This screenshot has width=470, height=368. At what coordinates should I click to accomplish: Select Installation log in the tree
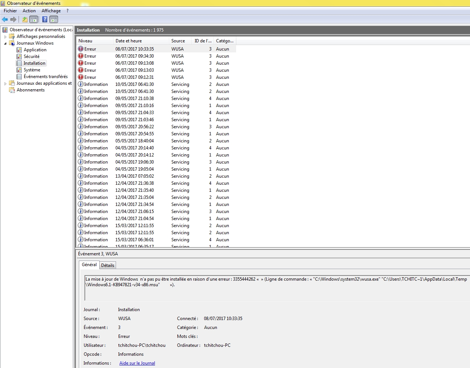34,63
